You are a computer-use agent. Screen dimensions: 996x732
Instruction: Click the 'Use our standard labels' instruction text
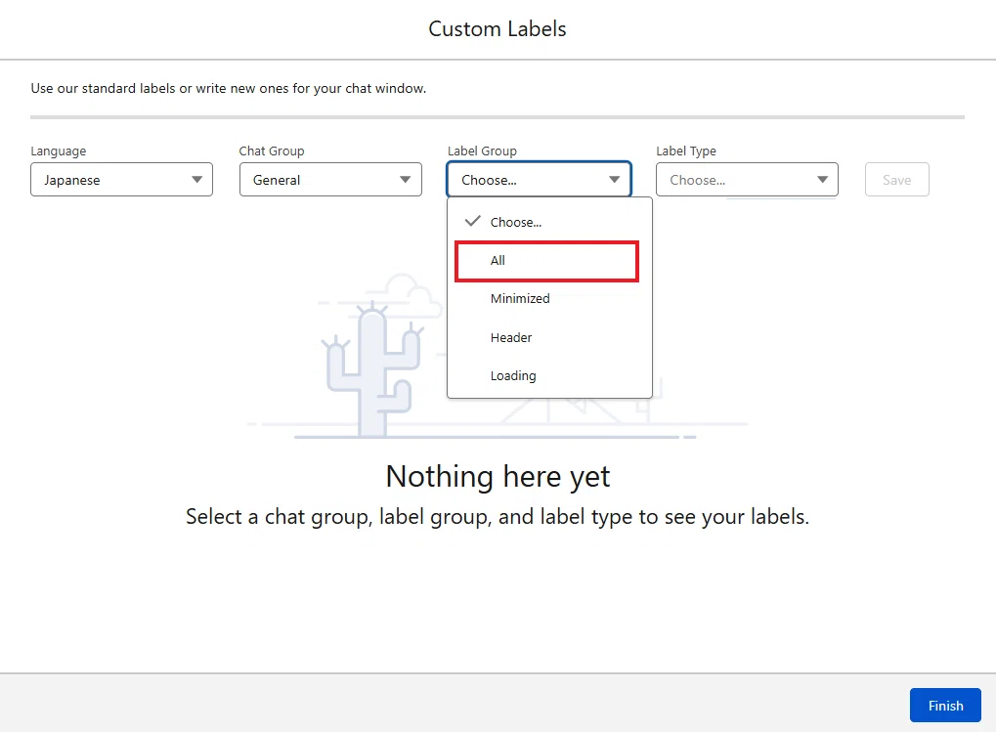point(229,88)
